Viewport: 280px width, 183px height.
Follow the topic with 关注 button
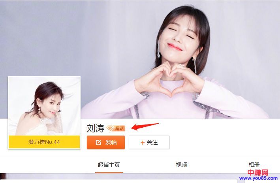coord(149,142)
